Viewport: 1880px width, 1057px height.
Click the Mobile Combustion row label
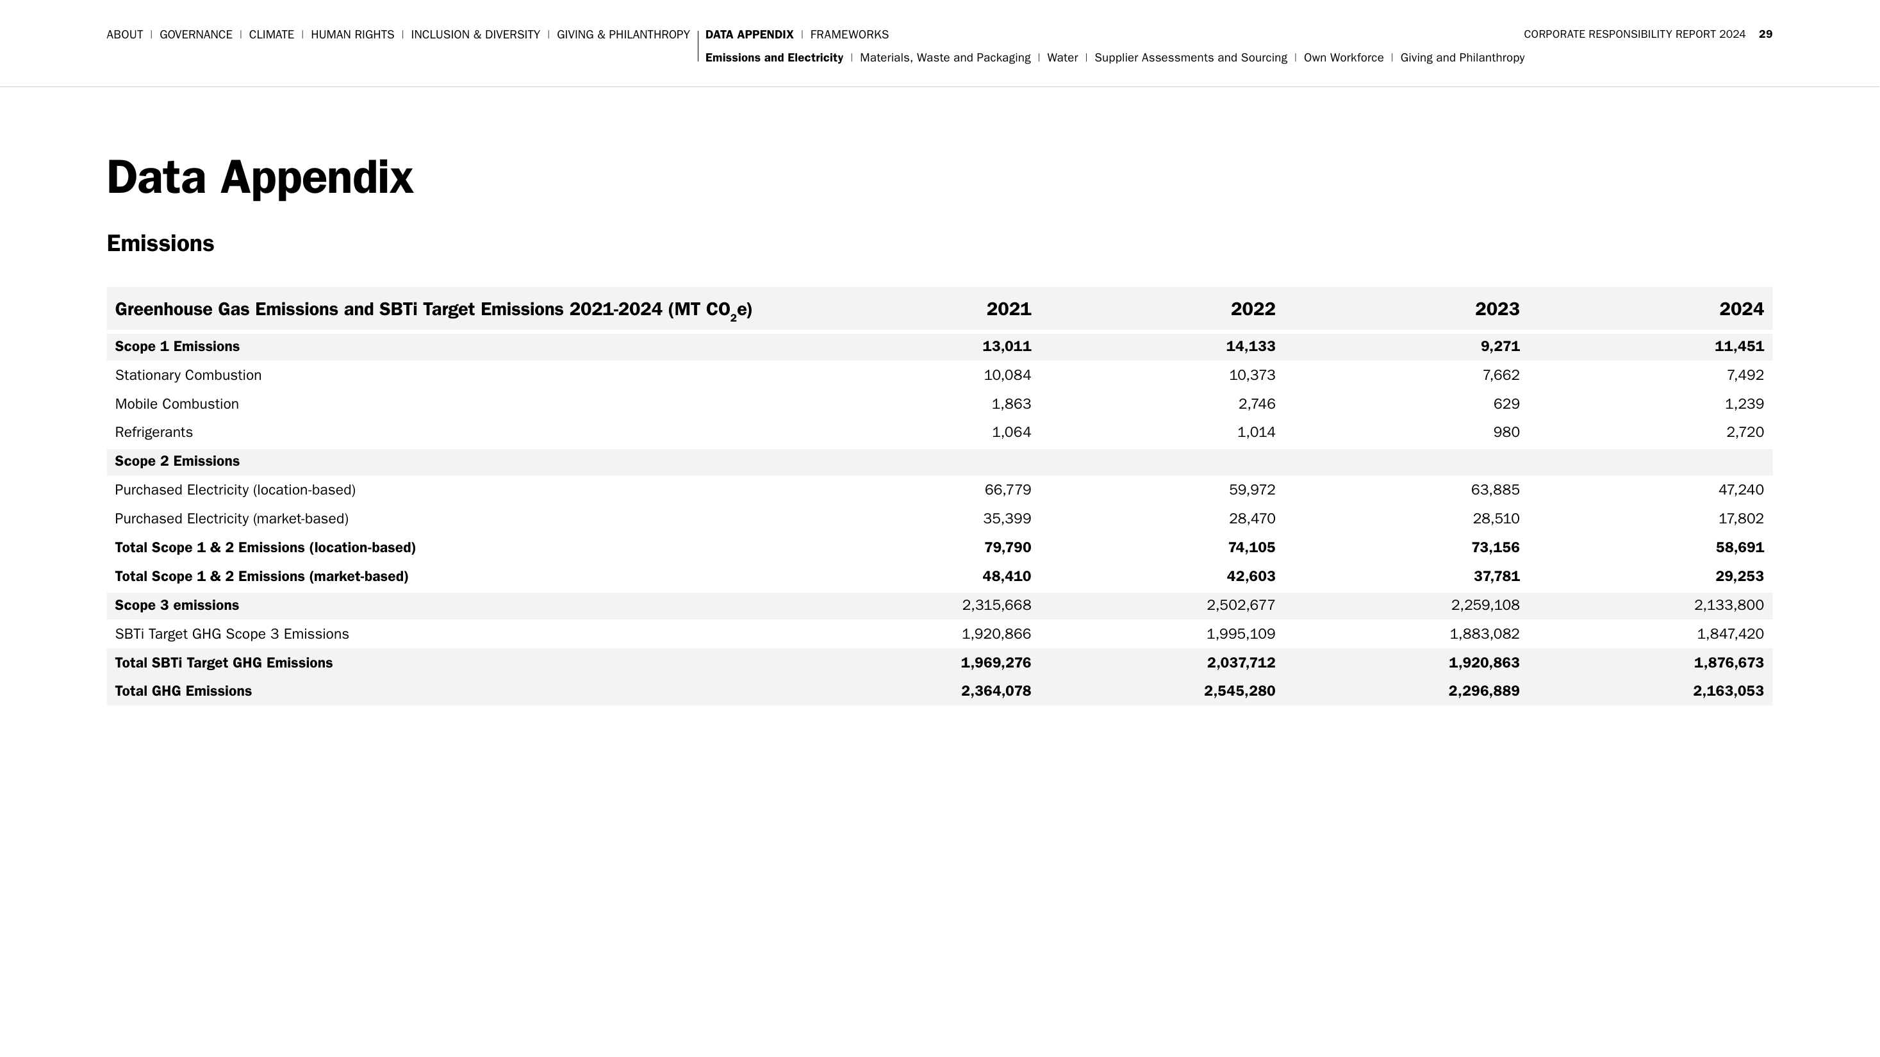tap(177, 404)
